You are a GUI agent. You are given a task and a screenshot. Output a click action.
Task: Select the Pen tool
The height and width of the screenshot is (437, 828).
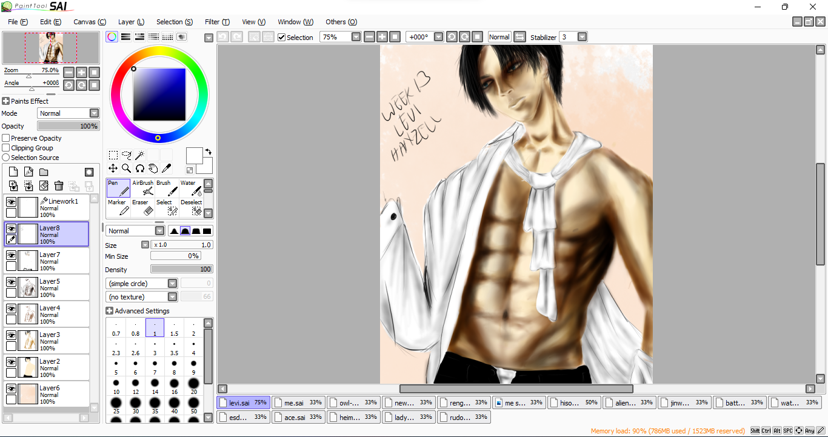(x=118, y=188)
